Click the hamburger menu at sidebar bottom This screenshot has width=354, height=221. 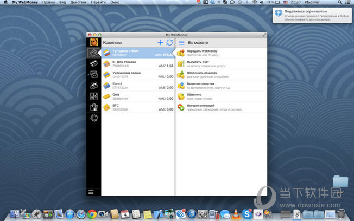(91, 192)
